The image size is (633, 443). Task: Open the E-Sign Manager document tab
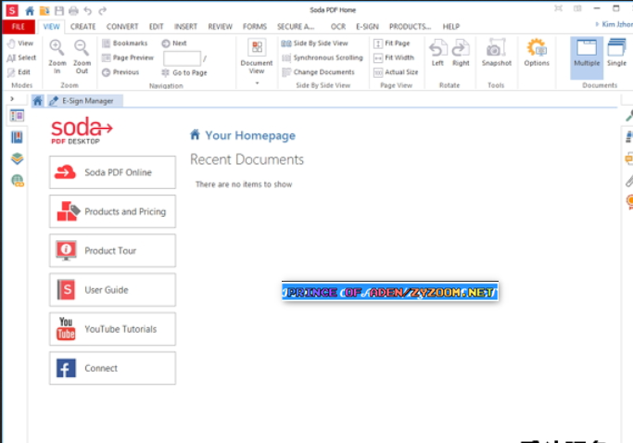coord(85,101)
